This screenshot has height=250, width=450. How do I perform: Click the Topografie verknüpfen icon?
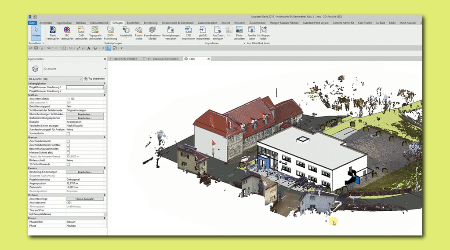tap(95, 30)
